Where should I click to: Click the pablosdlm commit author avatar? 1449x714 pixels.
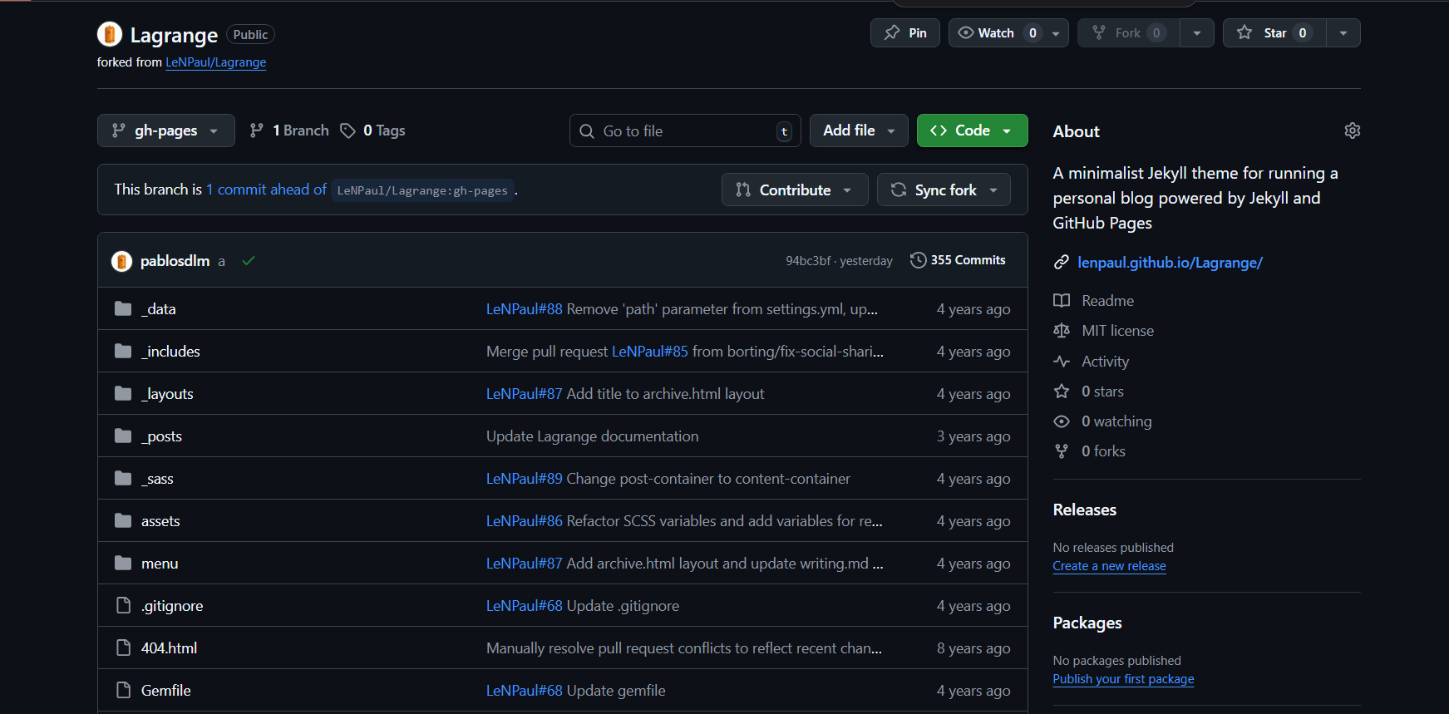tap(122, 261)
